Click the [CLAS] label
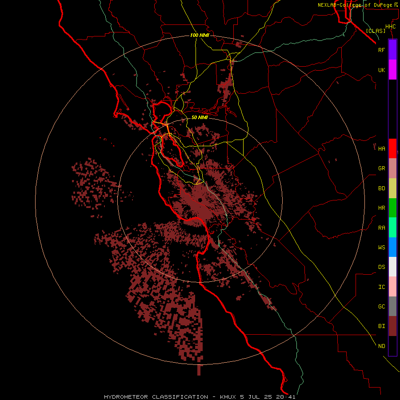 tap(376, 31)
